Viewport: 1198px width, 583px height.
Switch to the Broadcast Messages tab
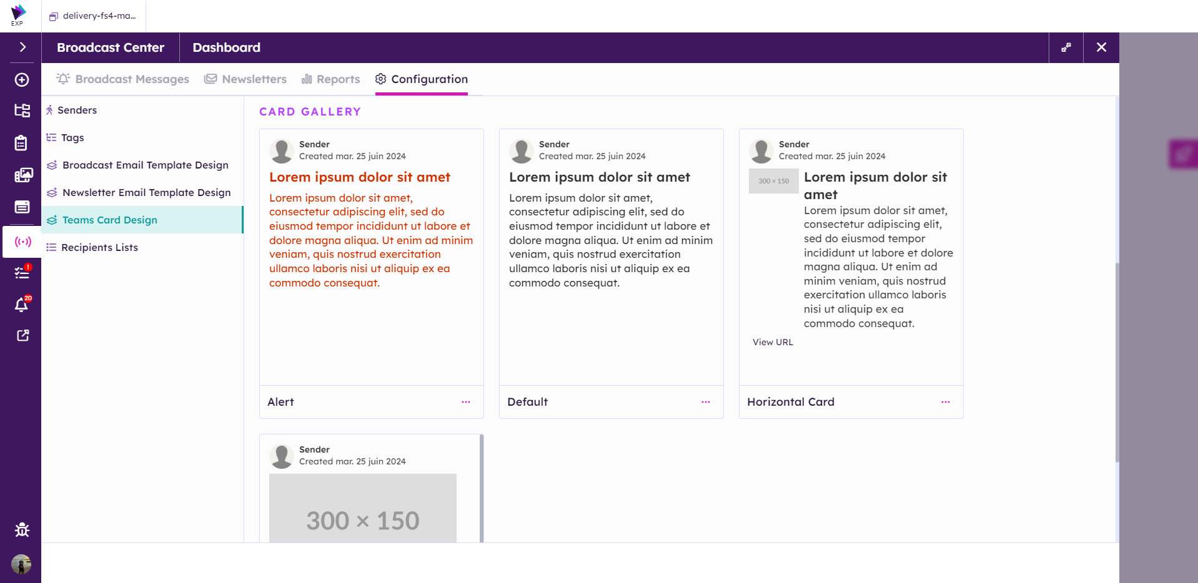[123, 79]
